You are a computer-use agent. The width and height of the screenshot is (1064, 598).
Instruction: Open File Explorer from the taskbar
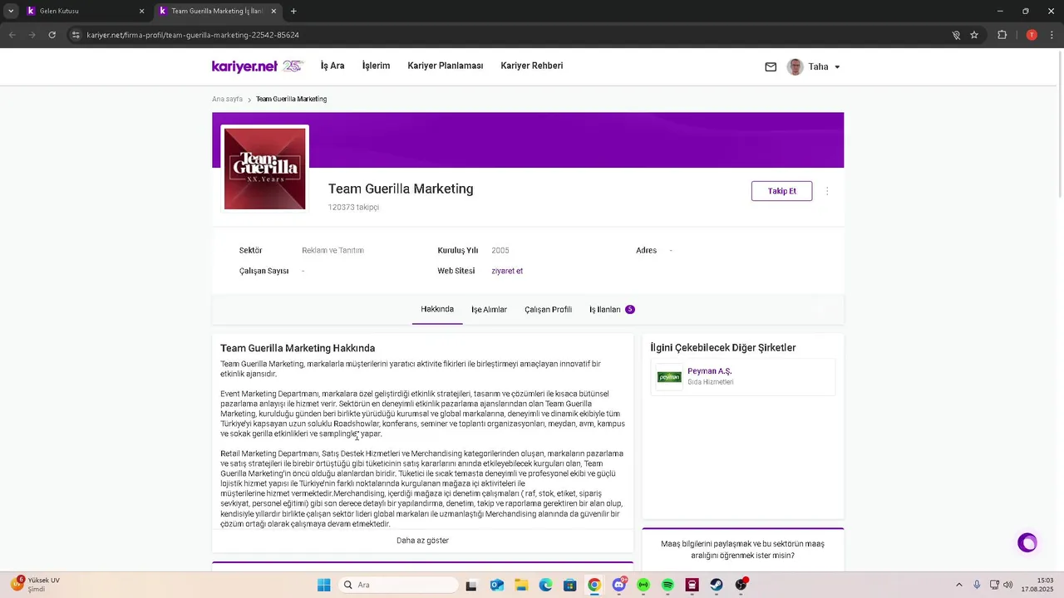pyautogui.click(x=521, y=585)
